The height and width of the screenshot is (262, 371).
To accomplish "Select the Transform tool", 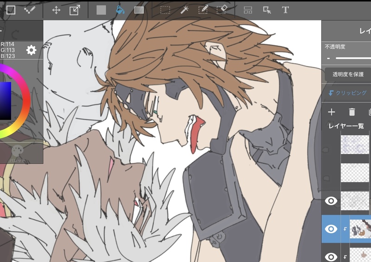I will [x=75, y=10].
